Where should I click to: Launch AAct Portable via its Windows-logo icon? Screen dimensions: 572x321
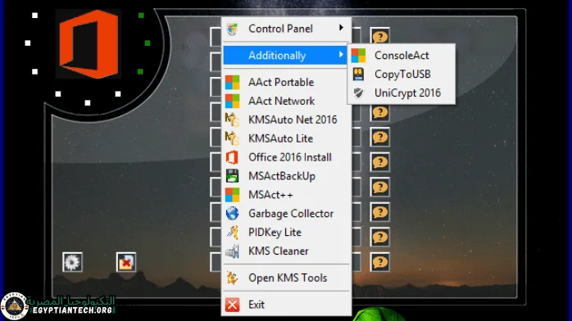[233, 82]
